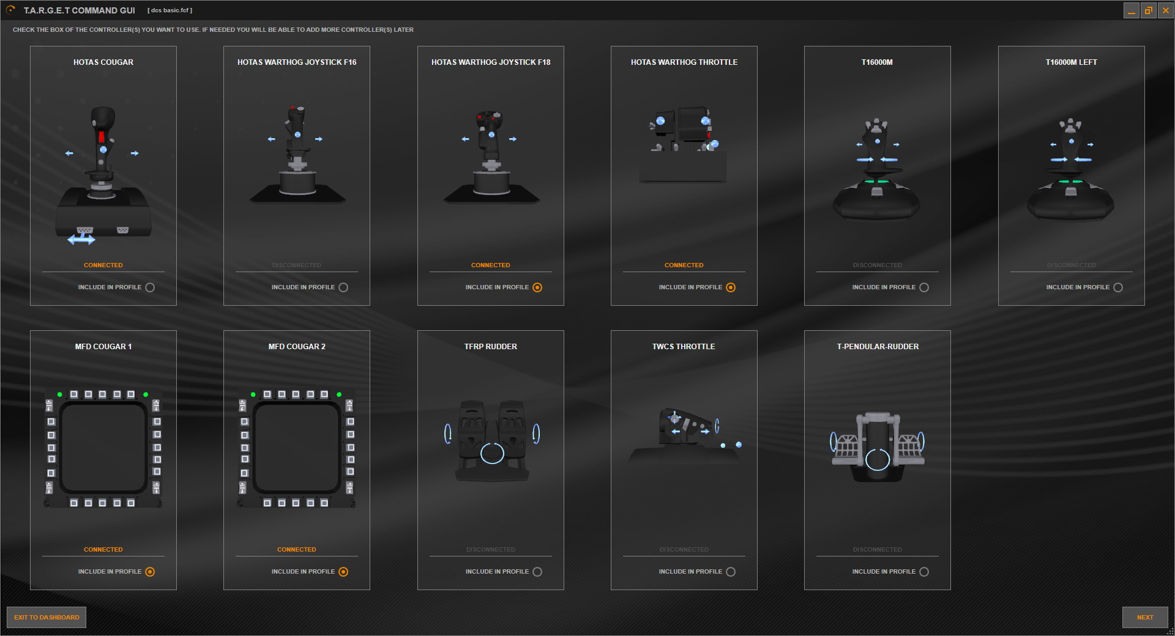Include T16000M Left in profile

point(1118,287)
